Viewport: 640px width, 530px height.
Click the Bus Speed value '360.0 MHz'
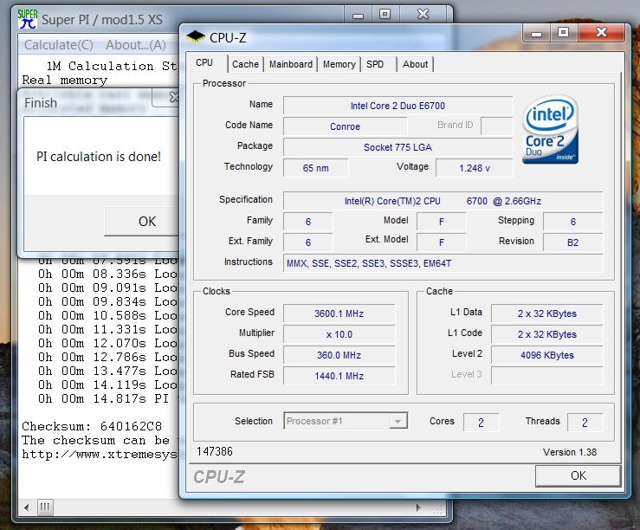(339, 355)
